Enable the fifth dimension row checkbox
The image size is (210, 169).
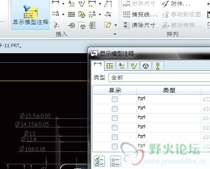114,137
